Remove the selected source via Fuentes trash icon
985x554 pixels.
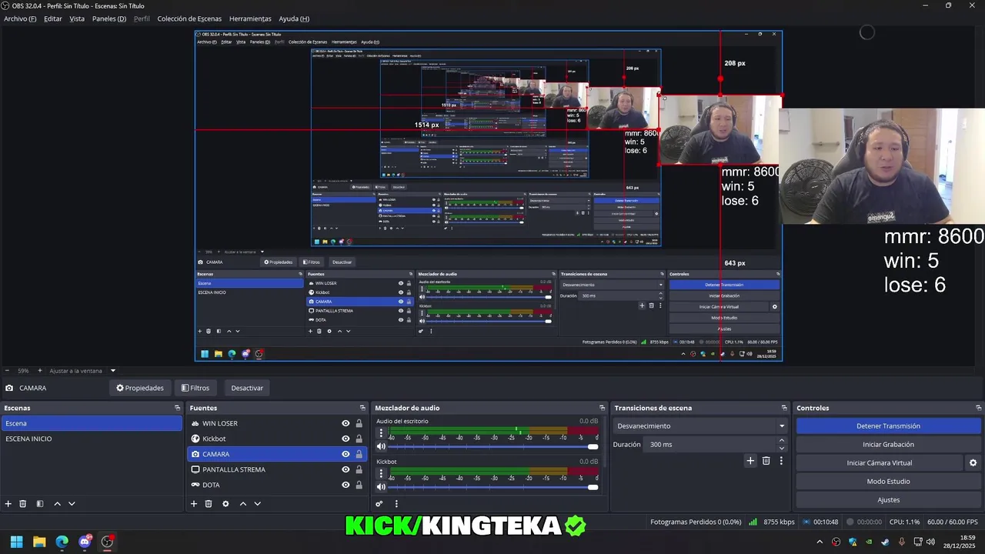(x=209, y=504)
